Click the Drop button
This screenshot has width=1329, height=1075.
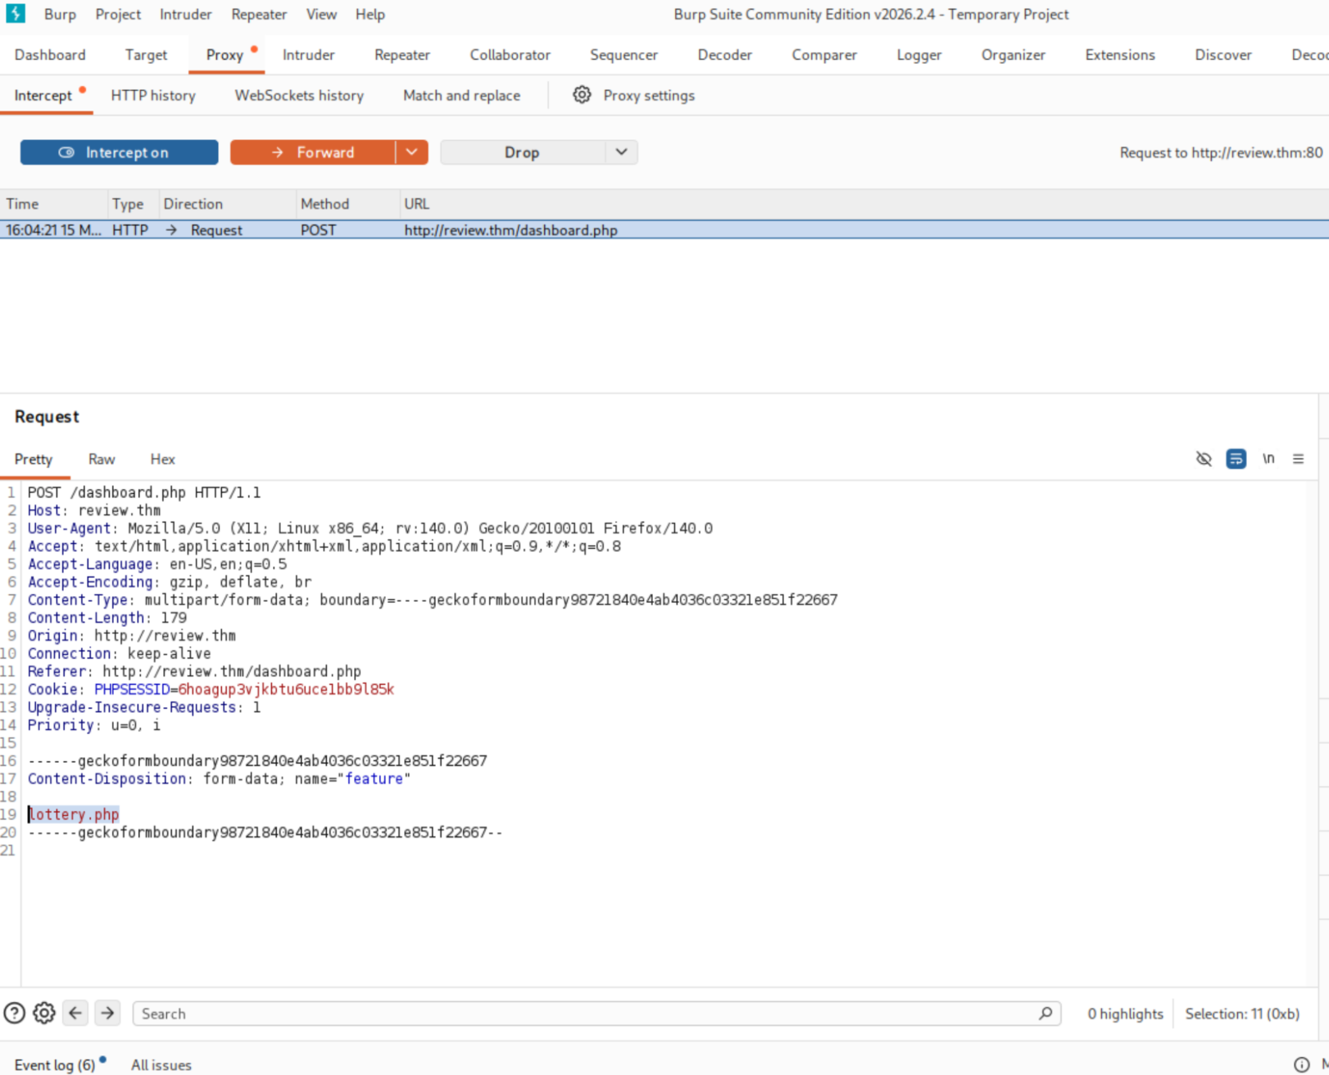click(x=523, y=152)
